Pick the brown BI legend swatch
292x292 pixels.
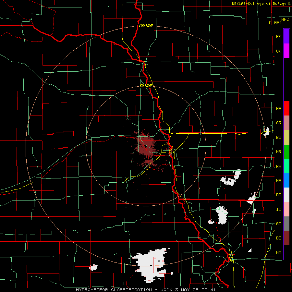286,238
